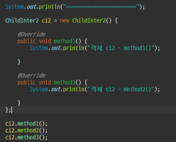Viewport: 176px width, 142px height.
Task: Click the ChildInter2 type before ci2
Action: coord(22,21)
